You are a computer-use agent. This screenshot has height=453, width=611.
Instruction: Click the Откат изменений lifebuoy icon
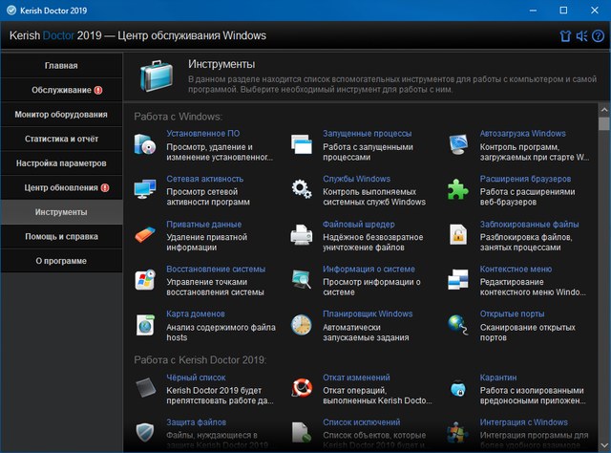302,387
